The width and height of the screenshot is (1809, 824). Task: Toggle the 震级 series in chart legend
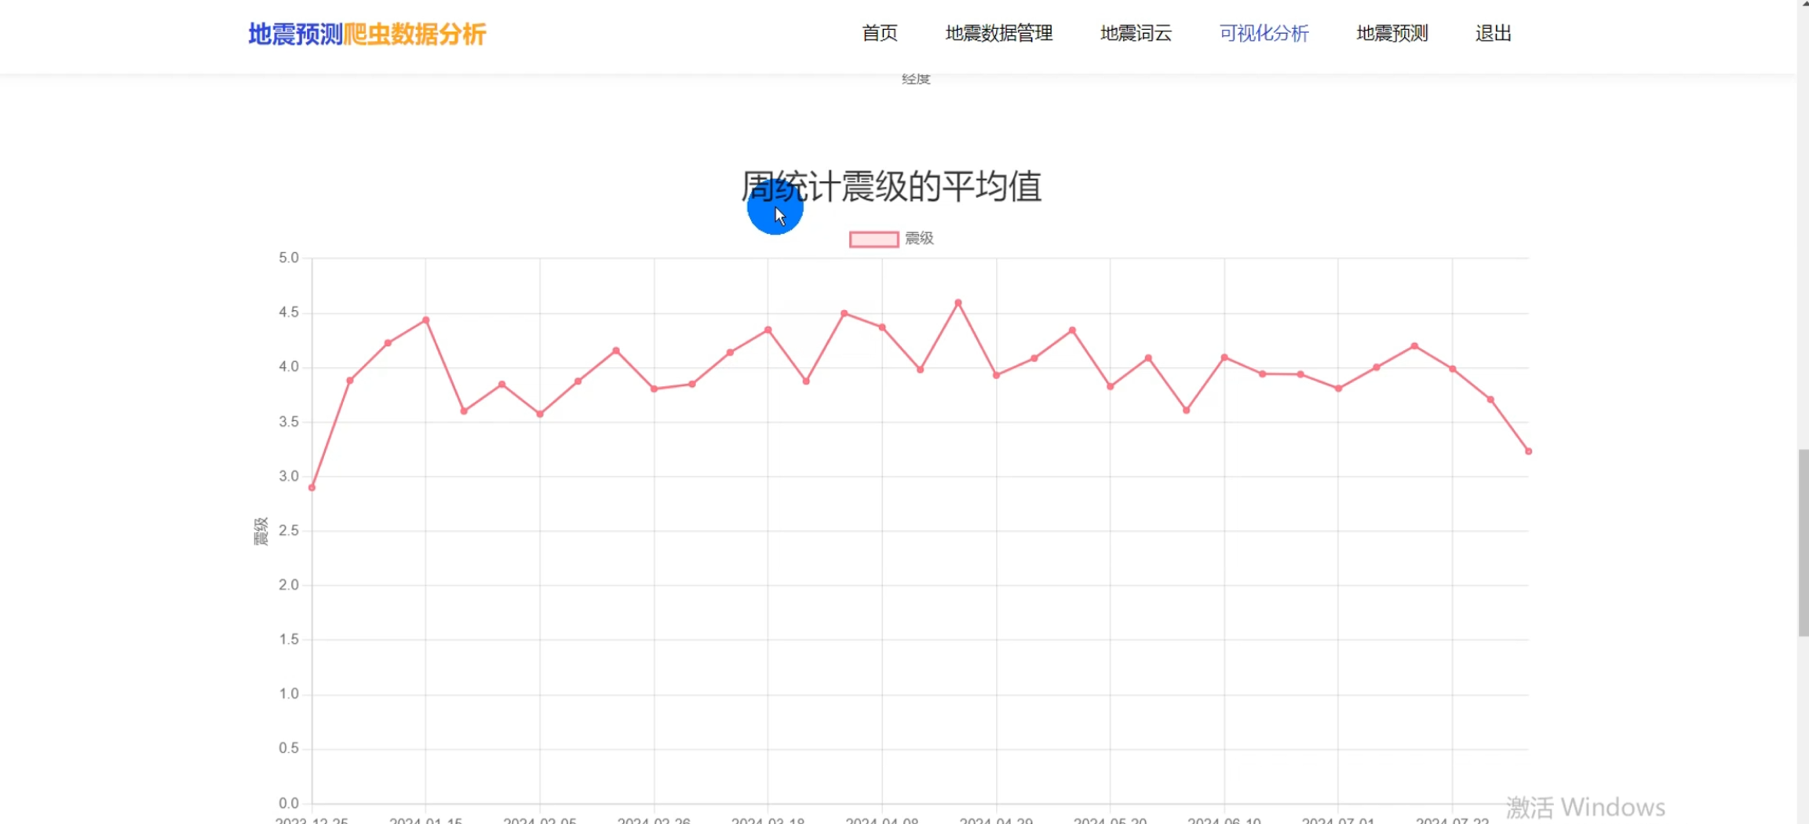point(919,239)
